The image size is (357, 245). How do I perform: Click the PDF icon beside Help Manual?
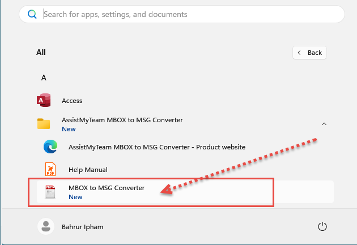[x=50, y=169]
